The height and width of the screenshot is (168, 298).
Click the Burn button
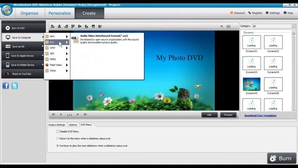(x=282, y=158)
